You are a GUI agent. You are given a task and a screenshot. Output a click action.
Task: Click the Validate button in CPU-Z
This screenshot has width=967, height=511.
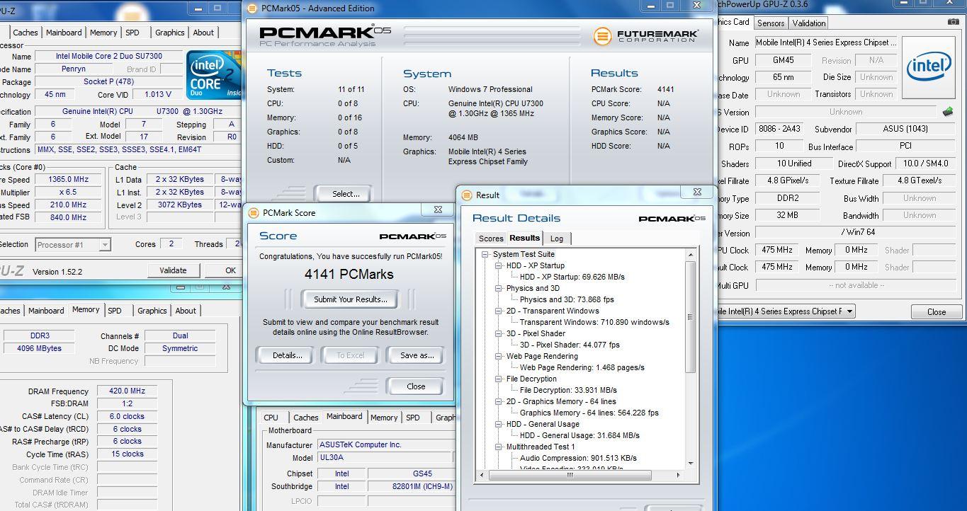(173, 270)
